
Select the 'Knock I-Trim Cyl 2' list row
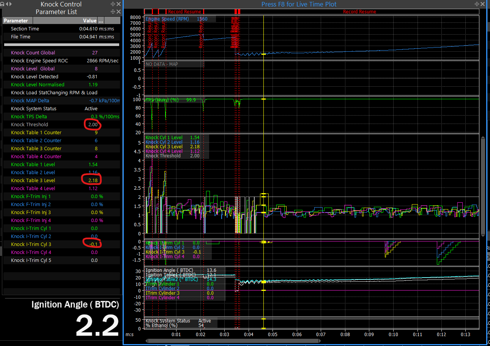(x=61, y=236)
